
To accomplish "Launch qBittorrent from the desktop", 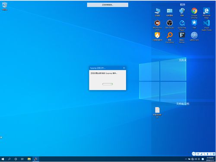I will [194, 37].
